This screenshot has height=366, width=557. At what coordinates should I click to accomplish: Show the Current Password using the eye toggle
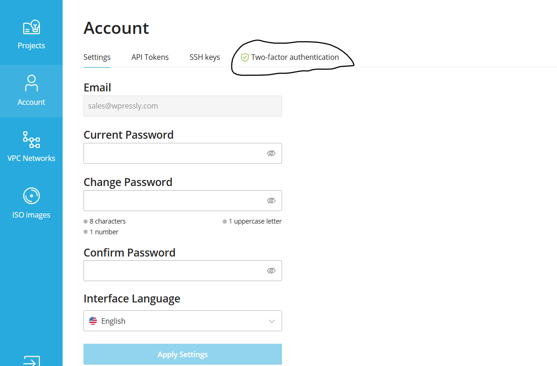tap(271, 153)
